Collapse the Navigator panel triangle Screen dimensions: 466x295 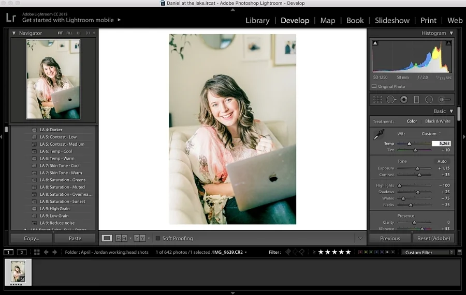13,33
